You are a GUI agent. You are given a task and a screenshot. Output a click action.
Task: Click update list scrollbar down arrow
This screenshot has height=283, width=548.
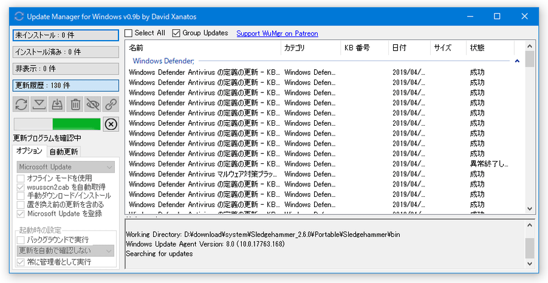click(x=530, y=208)
